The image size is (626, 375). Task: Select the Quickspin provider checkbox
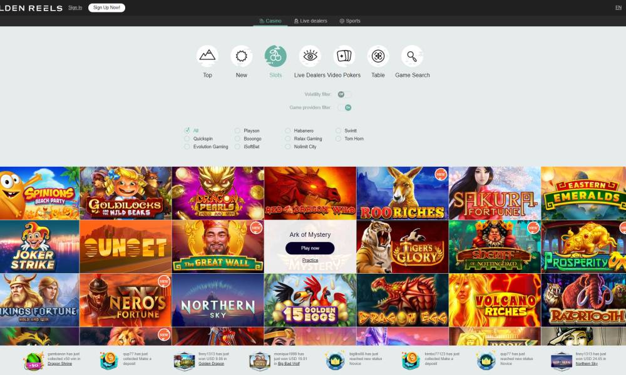pos(187,139)
